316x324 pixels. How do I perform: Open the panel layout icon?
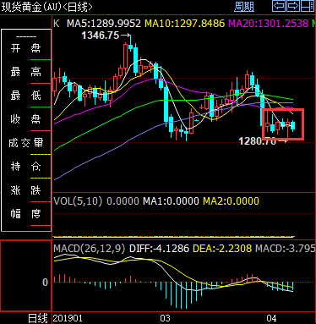coord(308,6)
